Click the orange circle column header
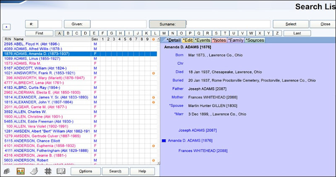 pyautogui.click(x=153, y=39)
